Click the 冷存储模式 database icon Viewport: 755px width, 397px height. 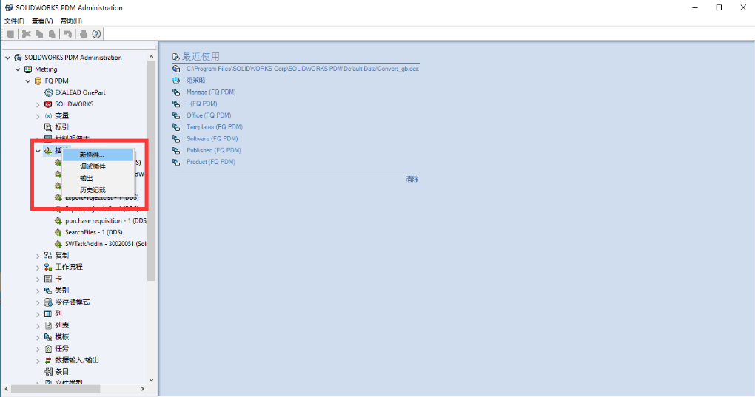tap(48, 302)
